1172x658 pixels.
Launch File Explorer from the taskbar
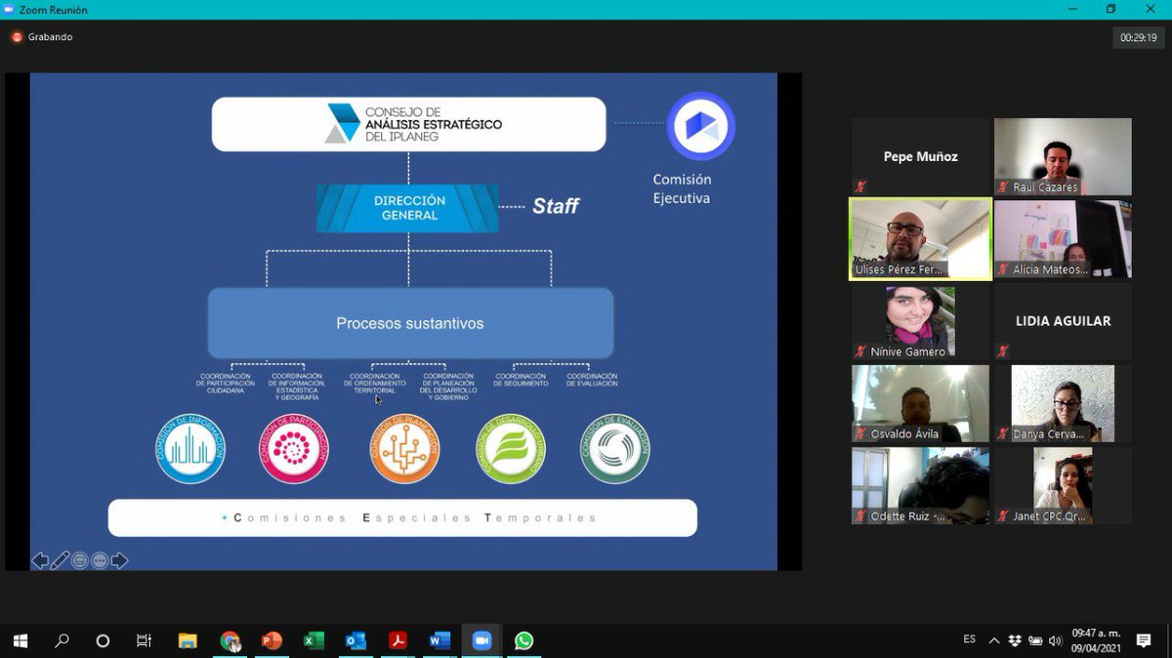tap(188, 640)
